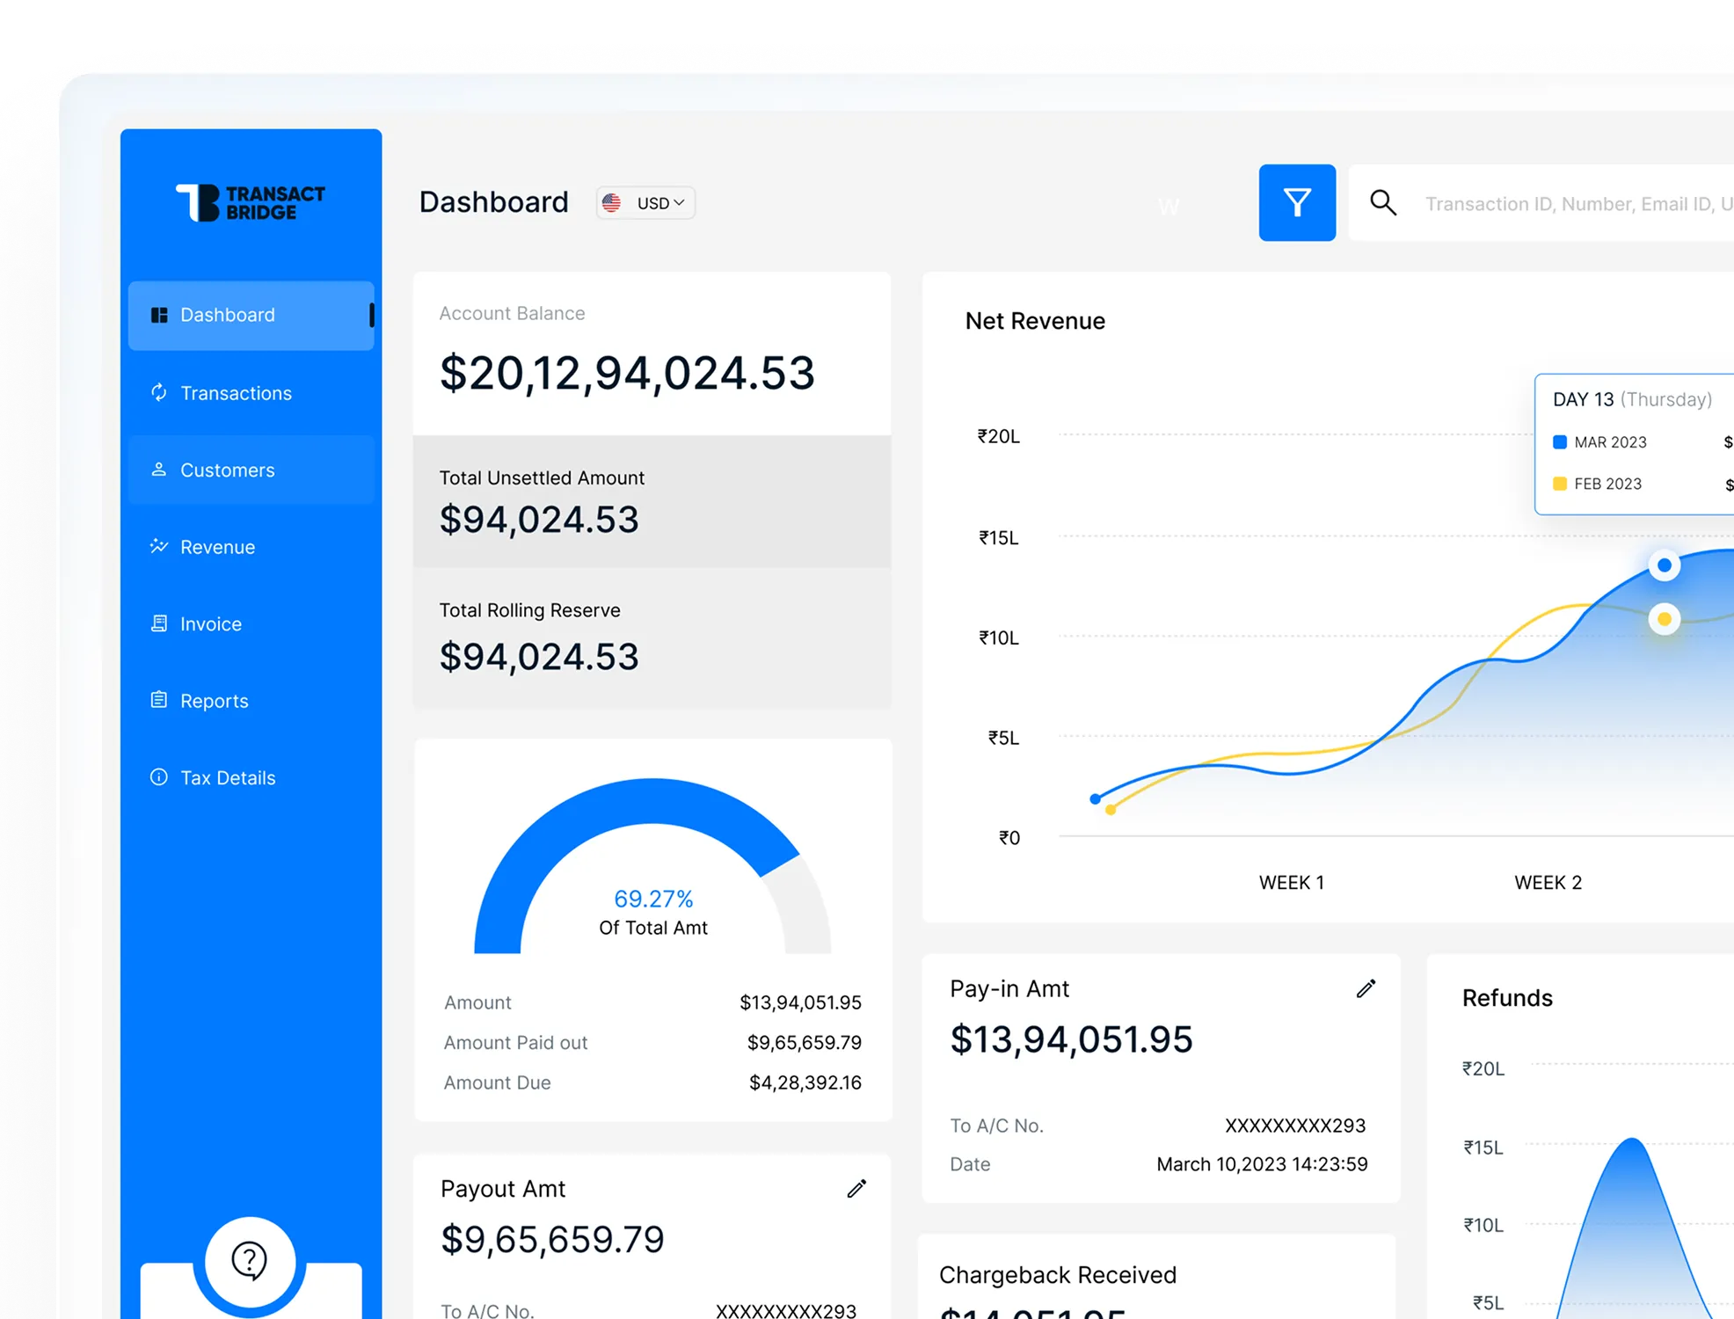Open the Customers section
Screen dimensions: 1734x1319
[251, 470]
